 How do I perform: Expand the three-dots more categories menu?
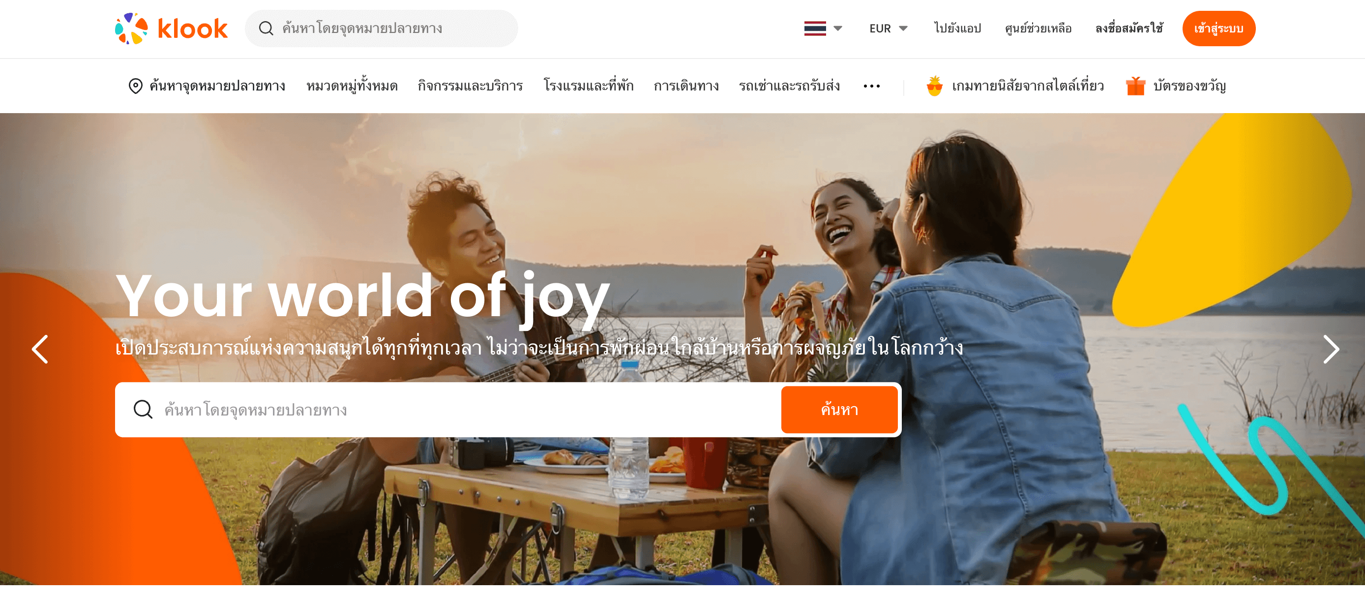(x=871, y=87)
